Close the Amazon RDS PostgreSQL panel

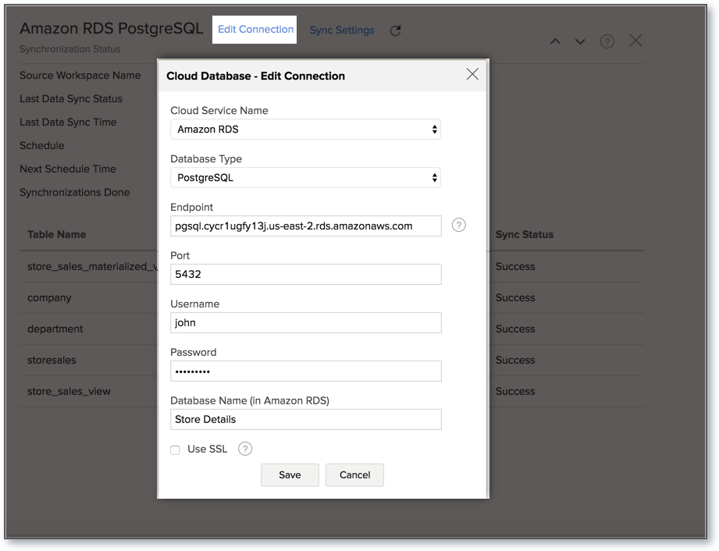click(635, 41)
